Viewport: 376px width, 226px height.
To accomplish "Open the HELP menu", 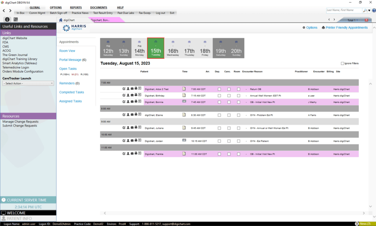I will (x=120, y=8).
